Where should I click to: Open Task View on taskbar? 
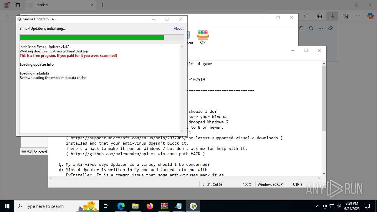[x=106, y=206]
